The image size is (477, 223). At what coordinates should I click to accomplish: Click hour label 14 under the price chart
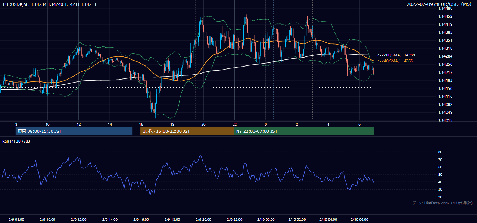pos(110,124)
